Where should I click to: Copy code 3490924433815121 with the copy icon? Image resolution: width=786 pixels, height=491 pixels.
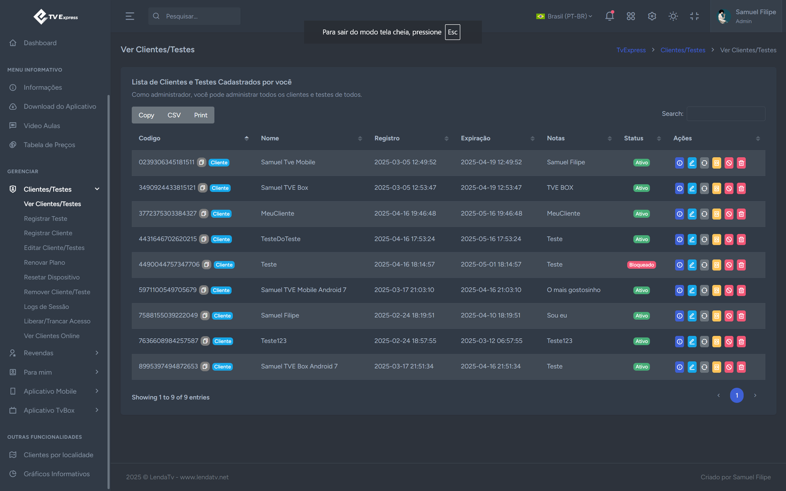202,188
